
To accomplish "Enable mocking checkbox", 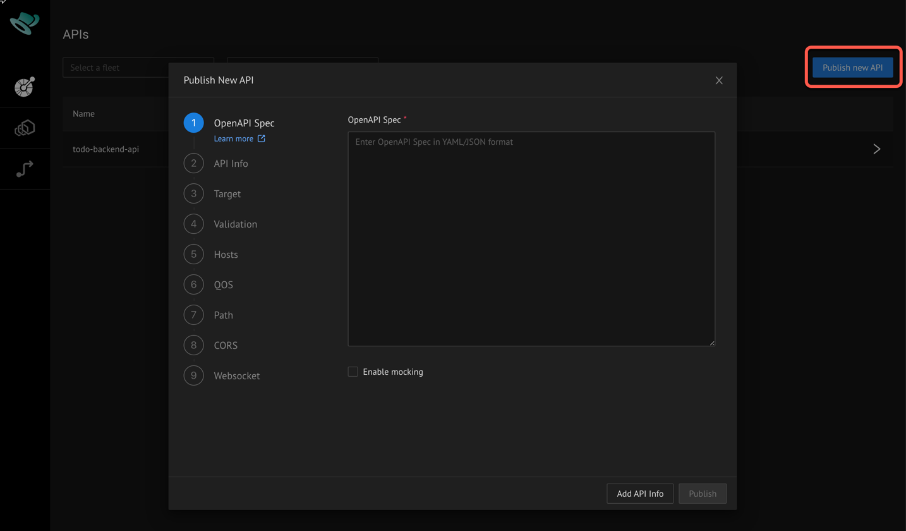I will (353, 372).
